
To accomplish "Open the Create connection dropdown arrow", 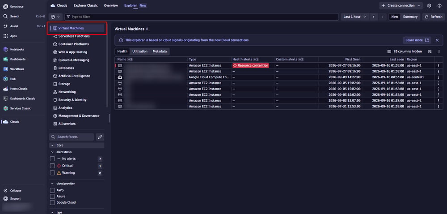I will click(418, 5).
